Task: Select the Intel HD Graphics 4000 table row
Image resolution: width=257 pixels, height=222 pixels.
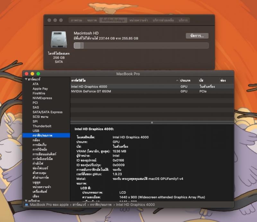Action: pos(152,87)
